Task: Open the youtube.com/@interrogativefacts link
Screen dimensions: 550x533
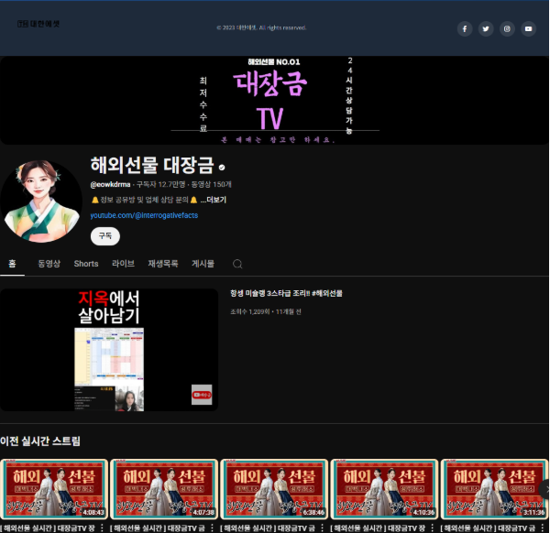Action: coord(144,215)
